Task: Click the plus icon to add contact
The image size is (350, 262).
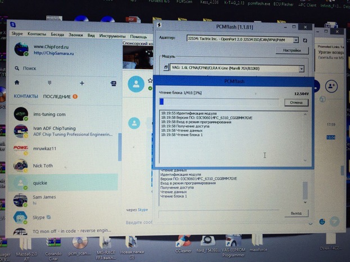Action: pos(82,83)
